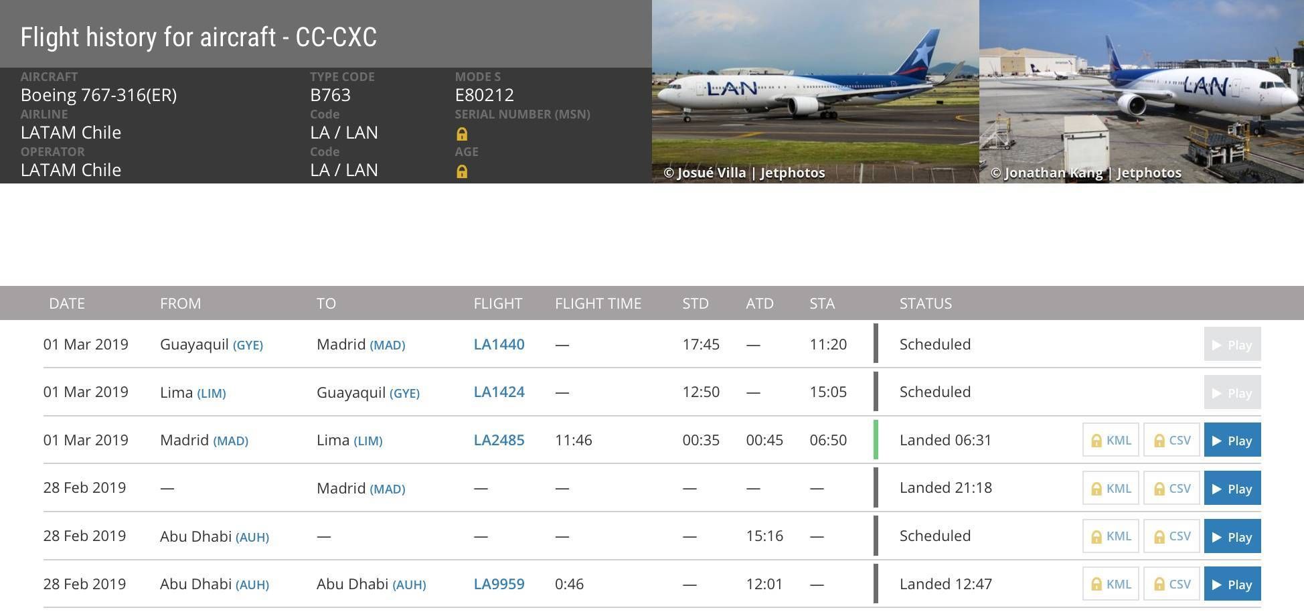Download KML for flight landed 21:18
The width and height of the screenshot is (1304, 616).
(1111, 488)
